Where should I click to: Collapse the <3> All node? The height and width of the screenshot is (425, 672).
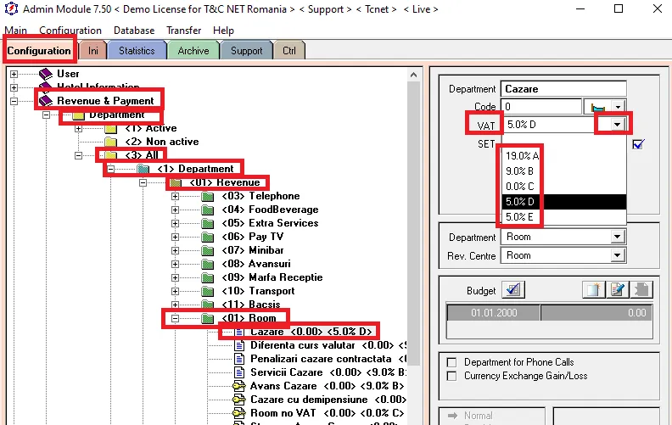tap(78, 155)
